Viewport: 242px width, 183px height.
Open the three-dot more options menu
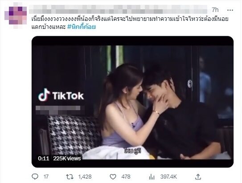pos(230,10)
